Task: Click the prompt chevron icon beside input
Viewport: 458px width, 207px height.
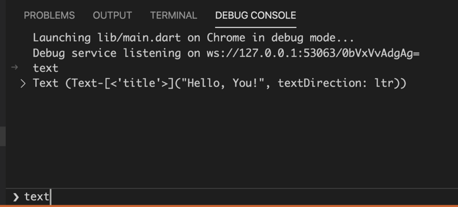Action: coord(16,197)
